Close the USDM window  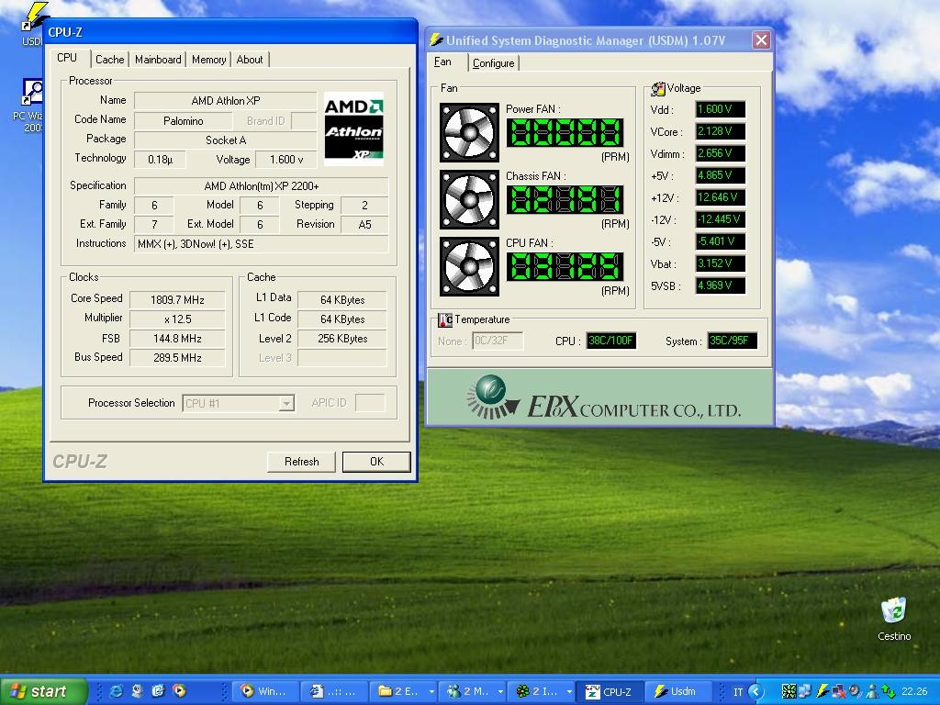[761, 40]
